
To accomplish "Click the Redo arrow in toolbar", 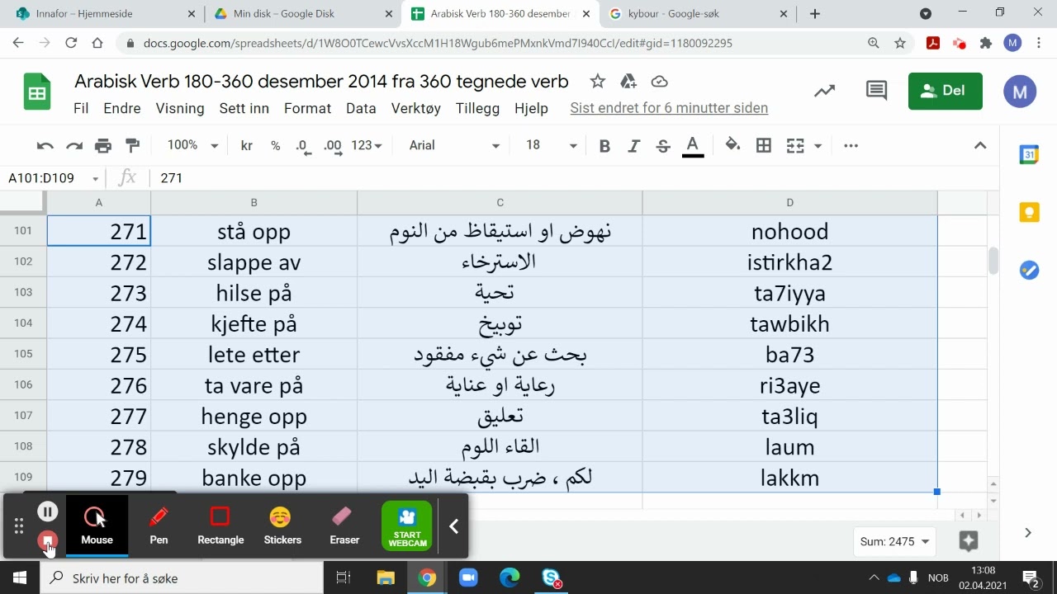I will (x=74, y=146).
